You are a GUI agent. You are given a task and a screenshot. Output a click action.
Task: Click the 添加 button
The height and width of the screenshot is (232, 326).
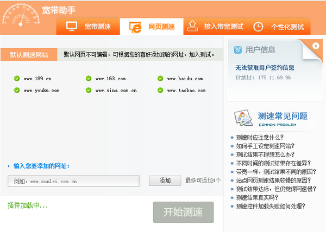[165, 181]
